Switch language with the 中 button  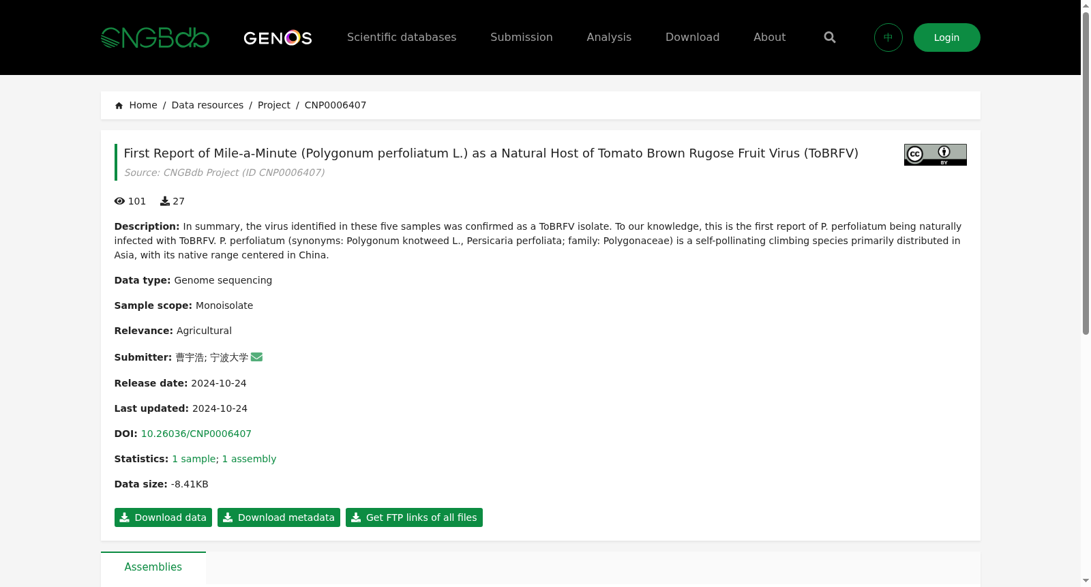pyautogui.click(x=888, y=37)
